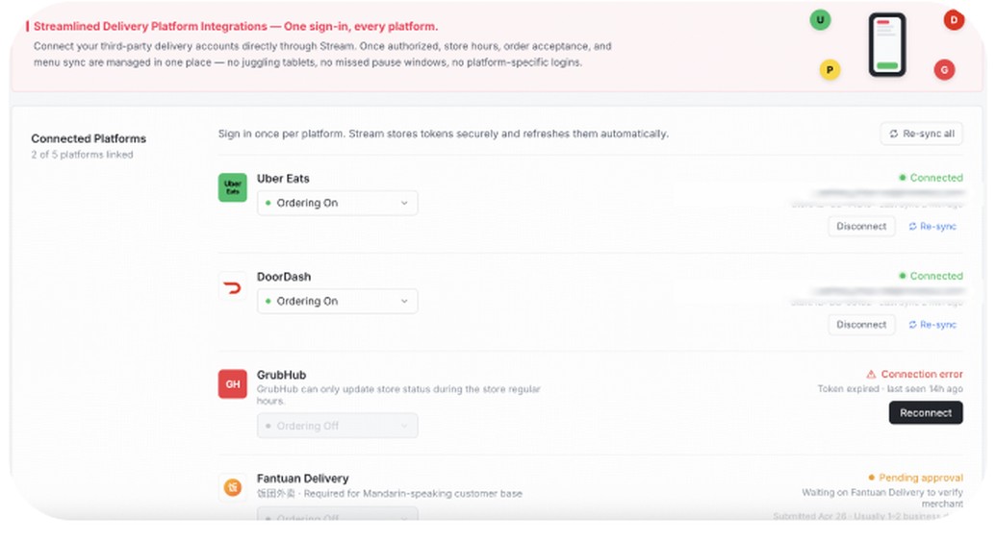Click Re-sync all button
The width and height of the screenshot is (996, 542).
[x=921, y=134]
